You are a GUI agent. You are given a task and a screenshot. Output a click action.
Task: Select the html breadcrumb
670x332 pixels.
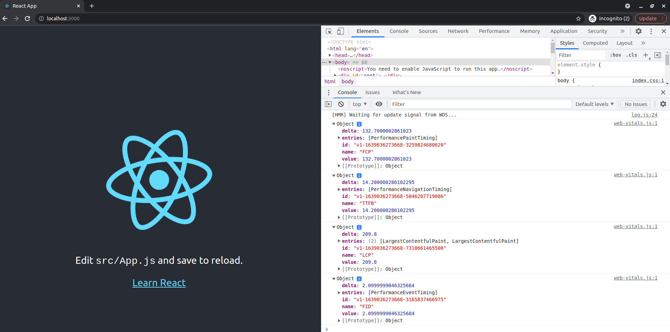coord(330,81)
